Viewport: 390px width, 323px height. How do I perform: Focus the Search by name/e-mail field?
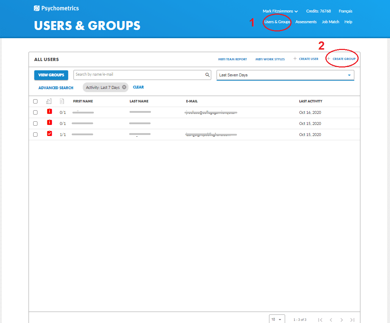tap(139, 75)
